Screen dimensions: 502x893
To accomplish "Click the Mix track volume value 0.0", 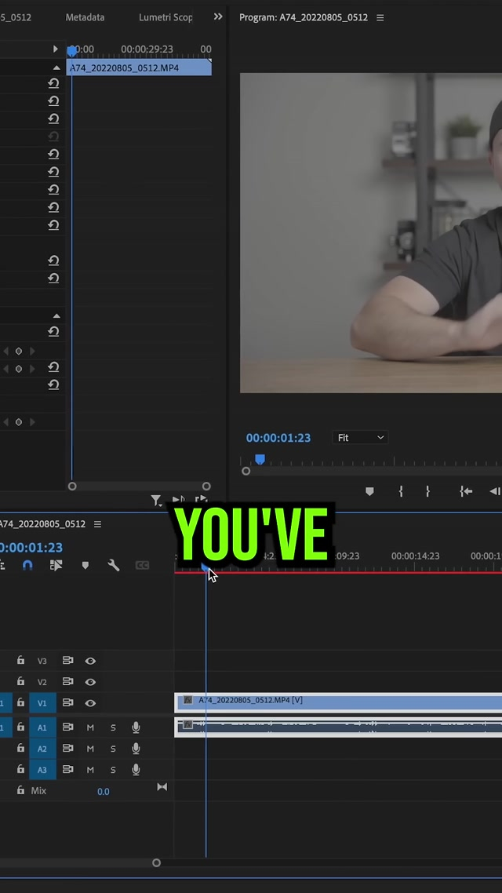I will point(103,792).
